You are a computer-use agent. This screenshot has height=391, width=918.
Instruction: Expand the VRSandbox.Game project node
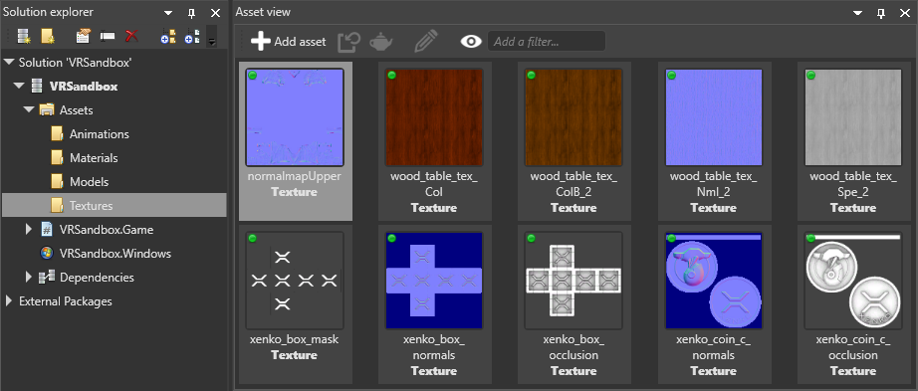click(x=29, y=230)
